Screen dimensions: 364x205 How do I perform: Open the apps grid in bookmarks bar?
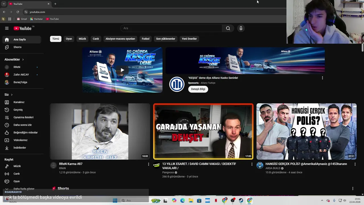pos(10,19)
